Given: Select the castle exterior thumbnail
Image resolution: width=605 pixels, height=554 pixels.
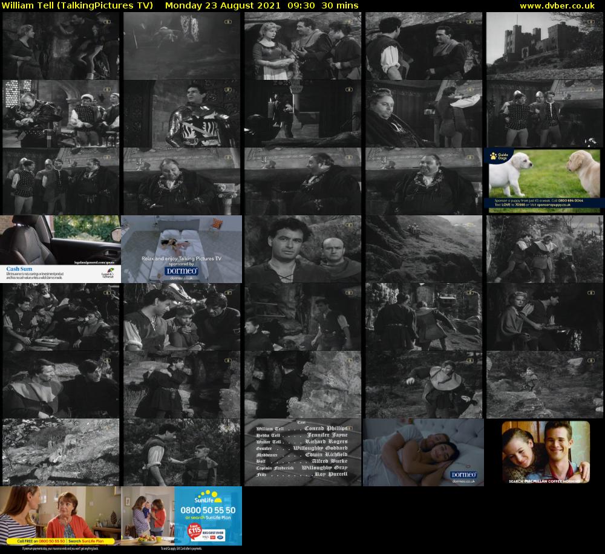Looking at the screenshot, I should click(x=544, y=46).
